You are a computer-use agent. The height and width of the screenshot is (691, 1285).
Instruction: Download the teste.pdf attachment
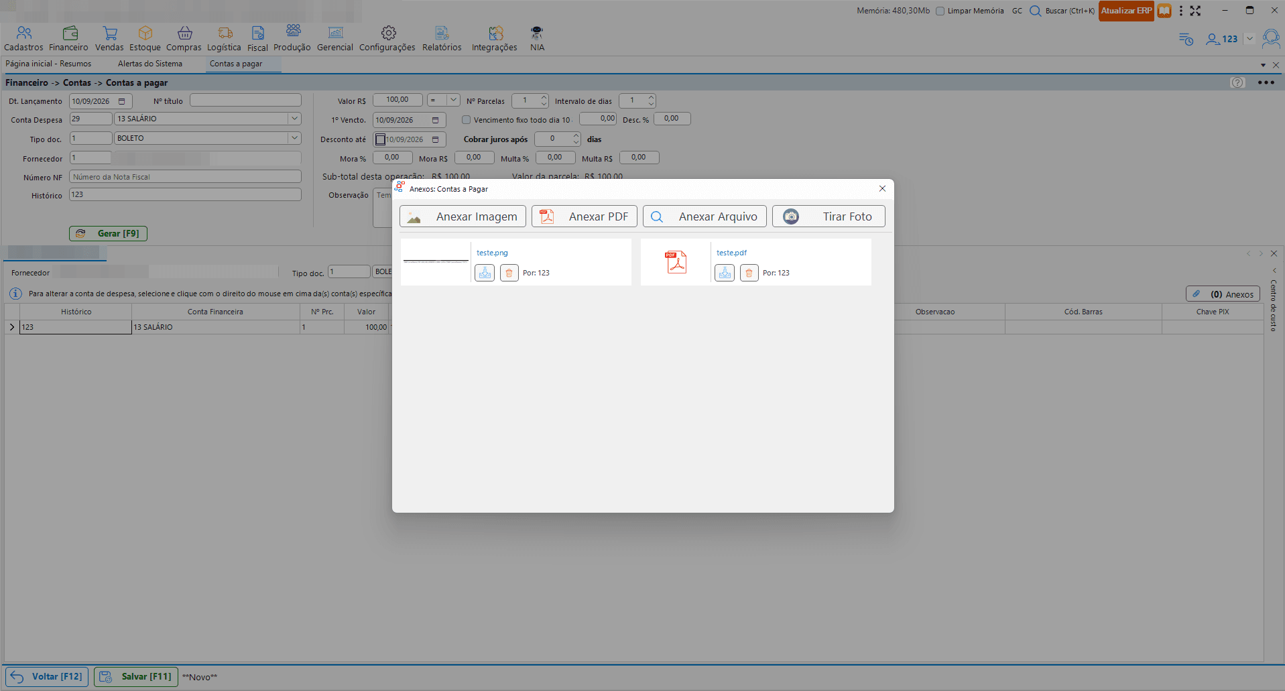point(725,273)
